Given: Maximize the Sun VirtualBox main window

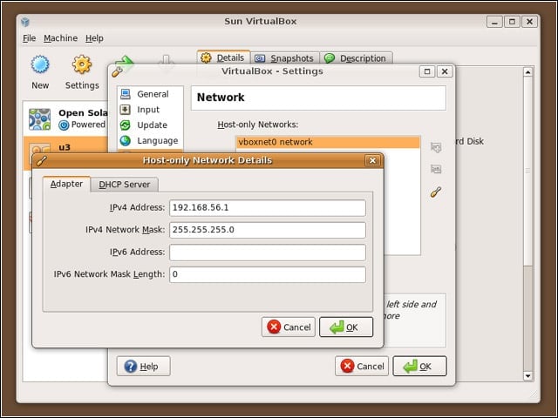Looking at the screenshot, I should [x=512, y=22].
